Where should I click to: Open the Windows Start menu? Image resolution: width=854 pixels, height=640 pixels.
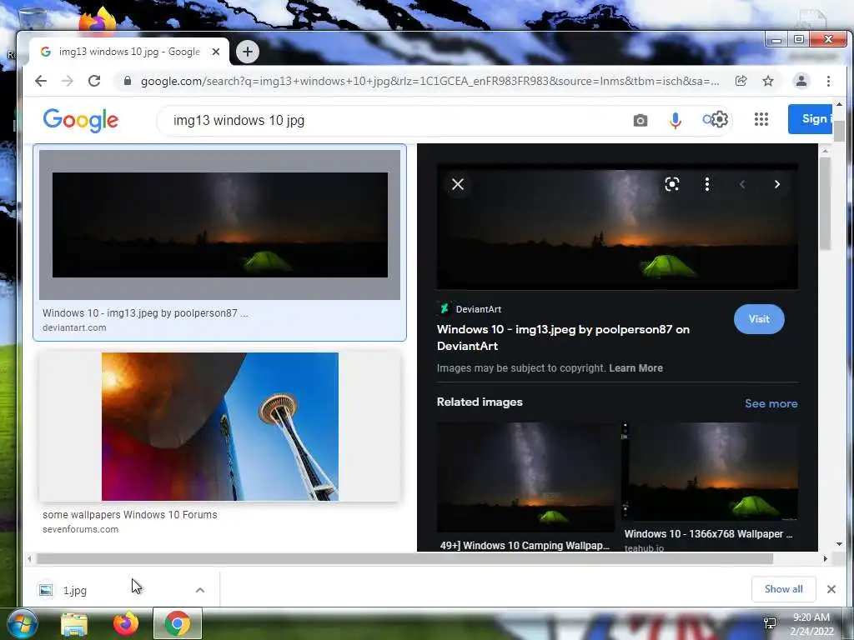[x=21, y=623]
